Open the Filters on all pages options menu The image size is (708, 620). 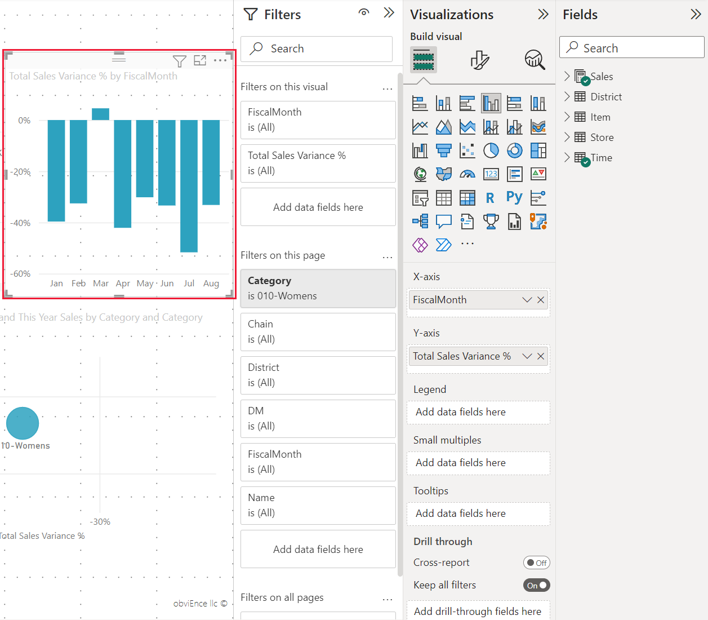(x=388, y=599)
